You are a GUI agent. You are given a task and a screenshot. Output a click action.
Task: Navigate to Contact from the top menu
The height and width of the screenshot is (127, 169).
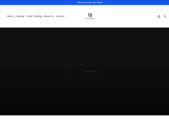[60, 16]
